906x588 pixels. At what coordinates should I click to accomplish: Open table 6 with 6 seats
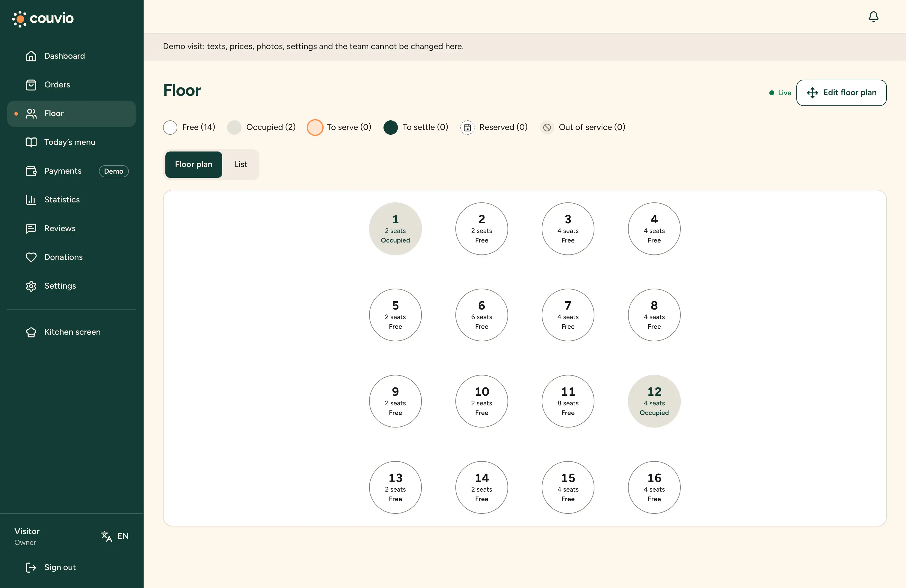[481, 315]
